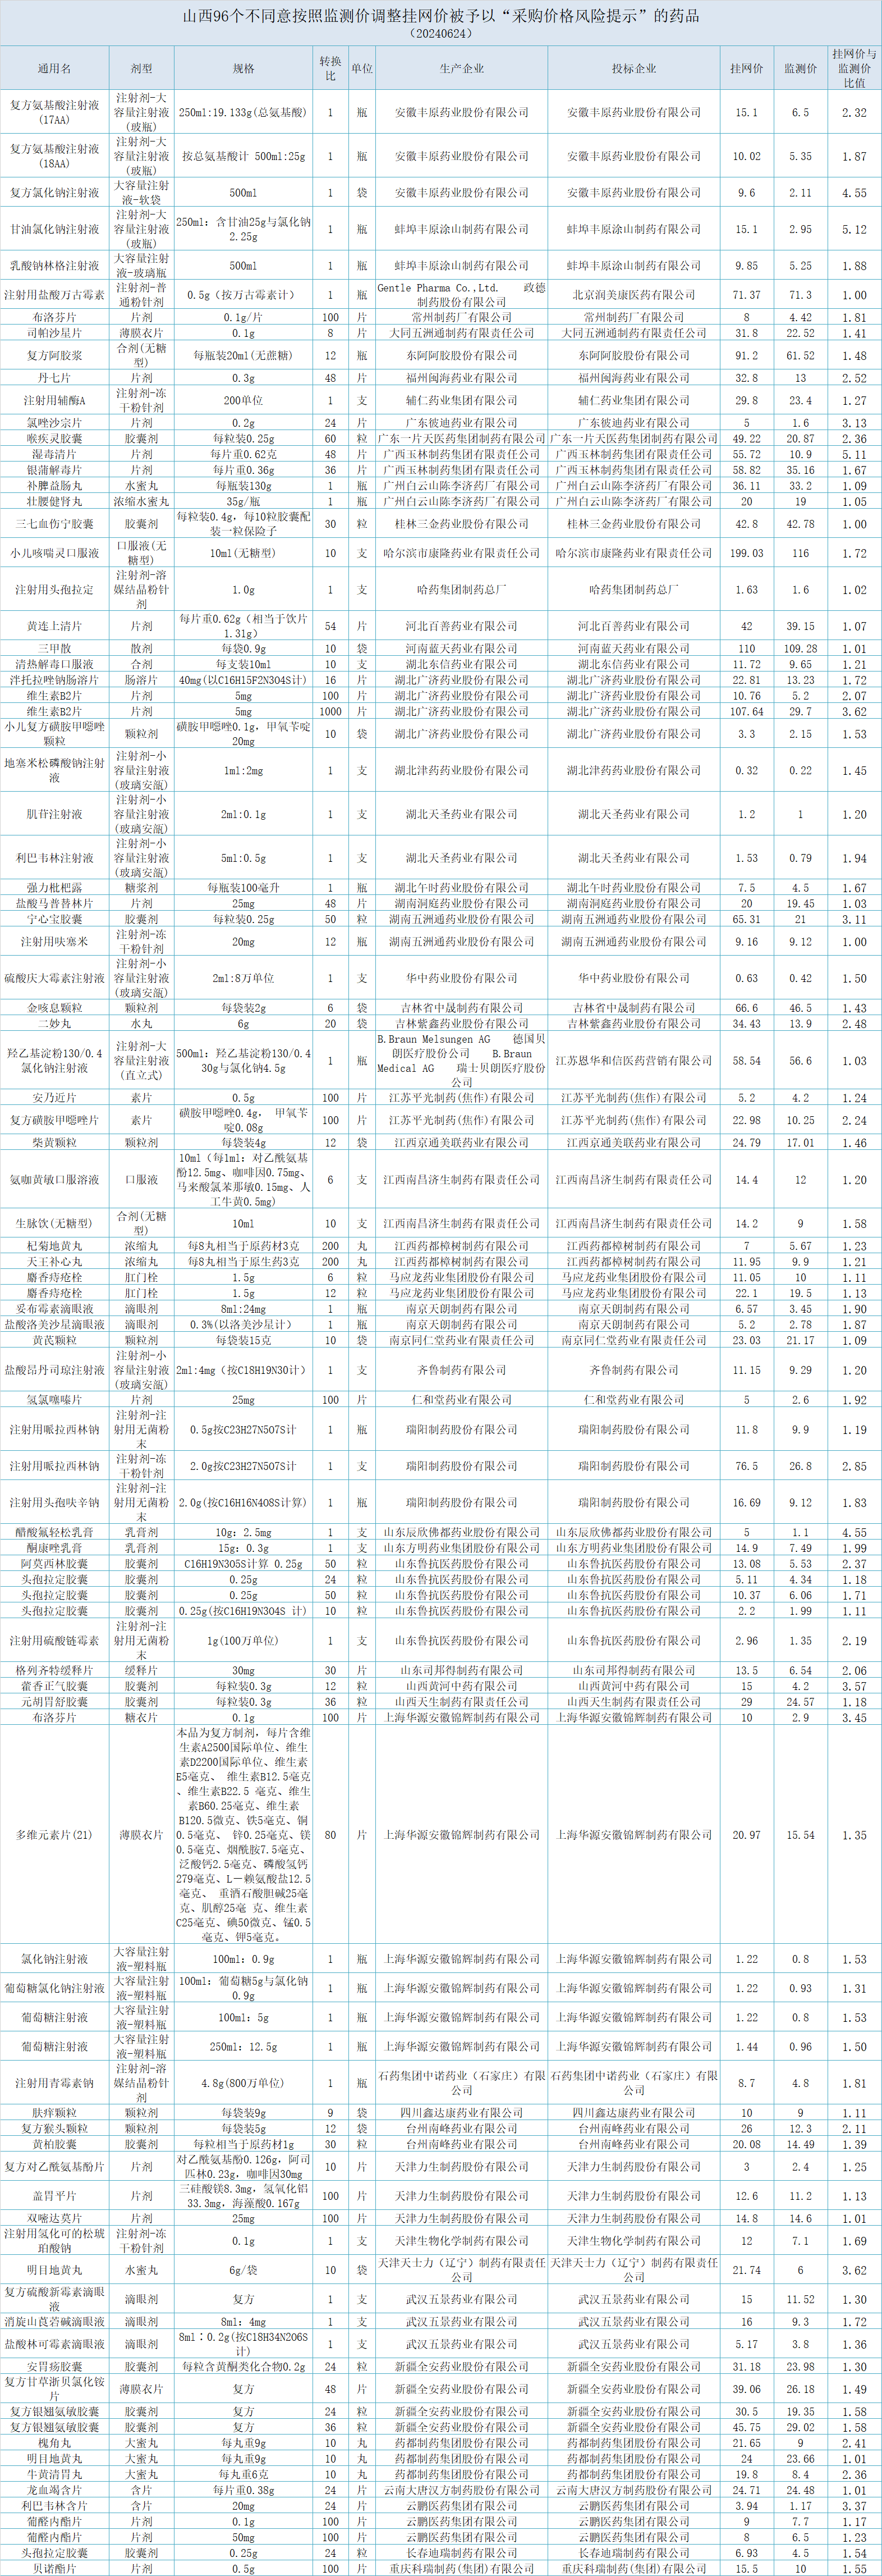Viewport: 882px width, 2576px height.
Task: Select the 安乃近片 drug name
Action: pyautogui.click(x=55, y=1098)
